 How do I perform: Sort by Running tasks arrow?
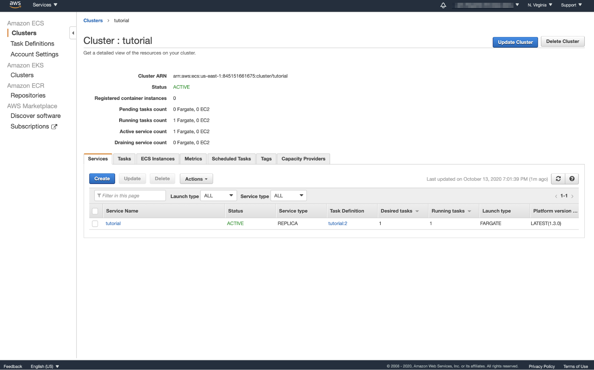[469, 211]
